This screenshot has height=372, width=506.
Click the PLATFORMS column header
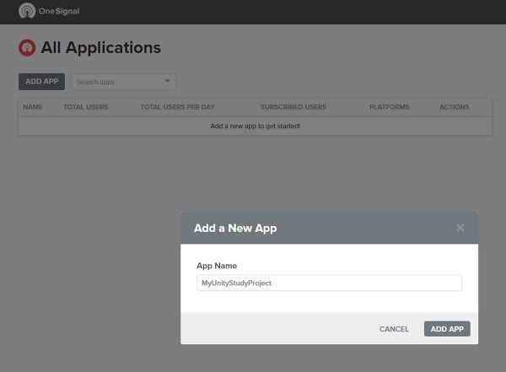pyautogui.click(x=389, y=107)
